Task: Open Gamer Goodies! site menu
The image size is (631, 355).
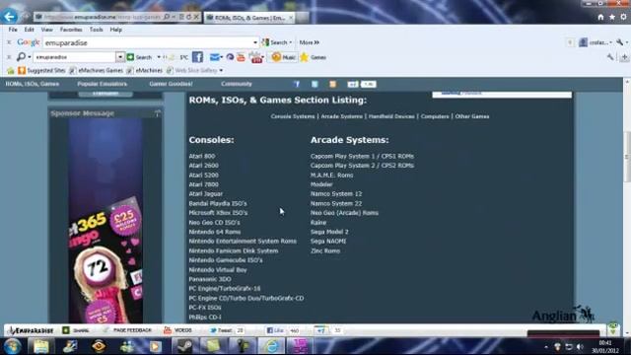Action: pyautogui.click(x=171, y=84)
